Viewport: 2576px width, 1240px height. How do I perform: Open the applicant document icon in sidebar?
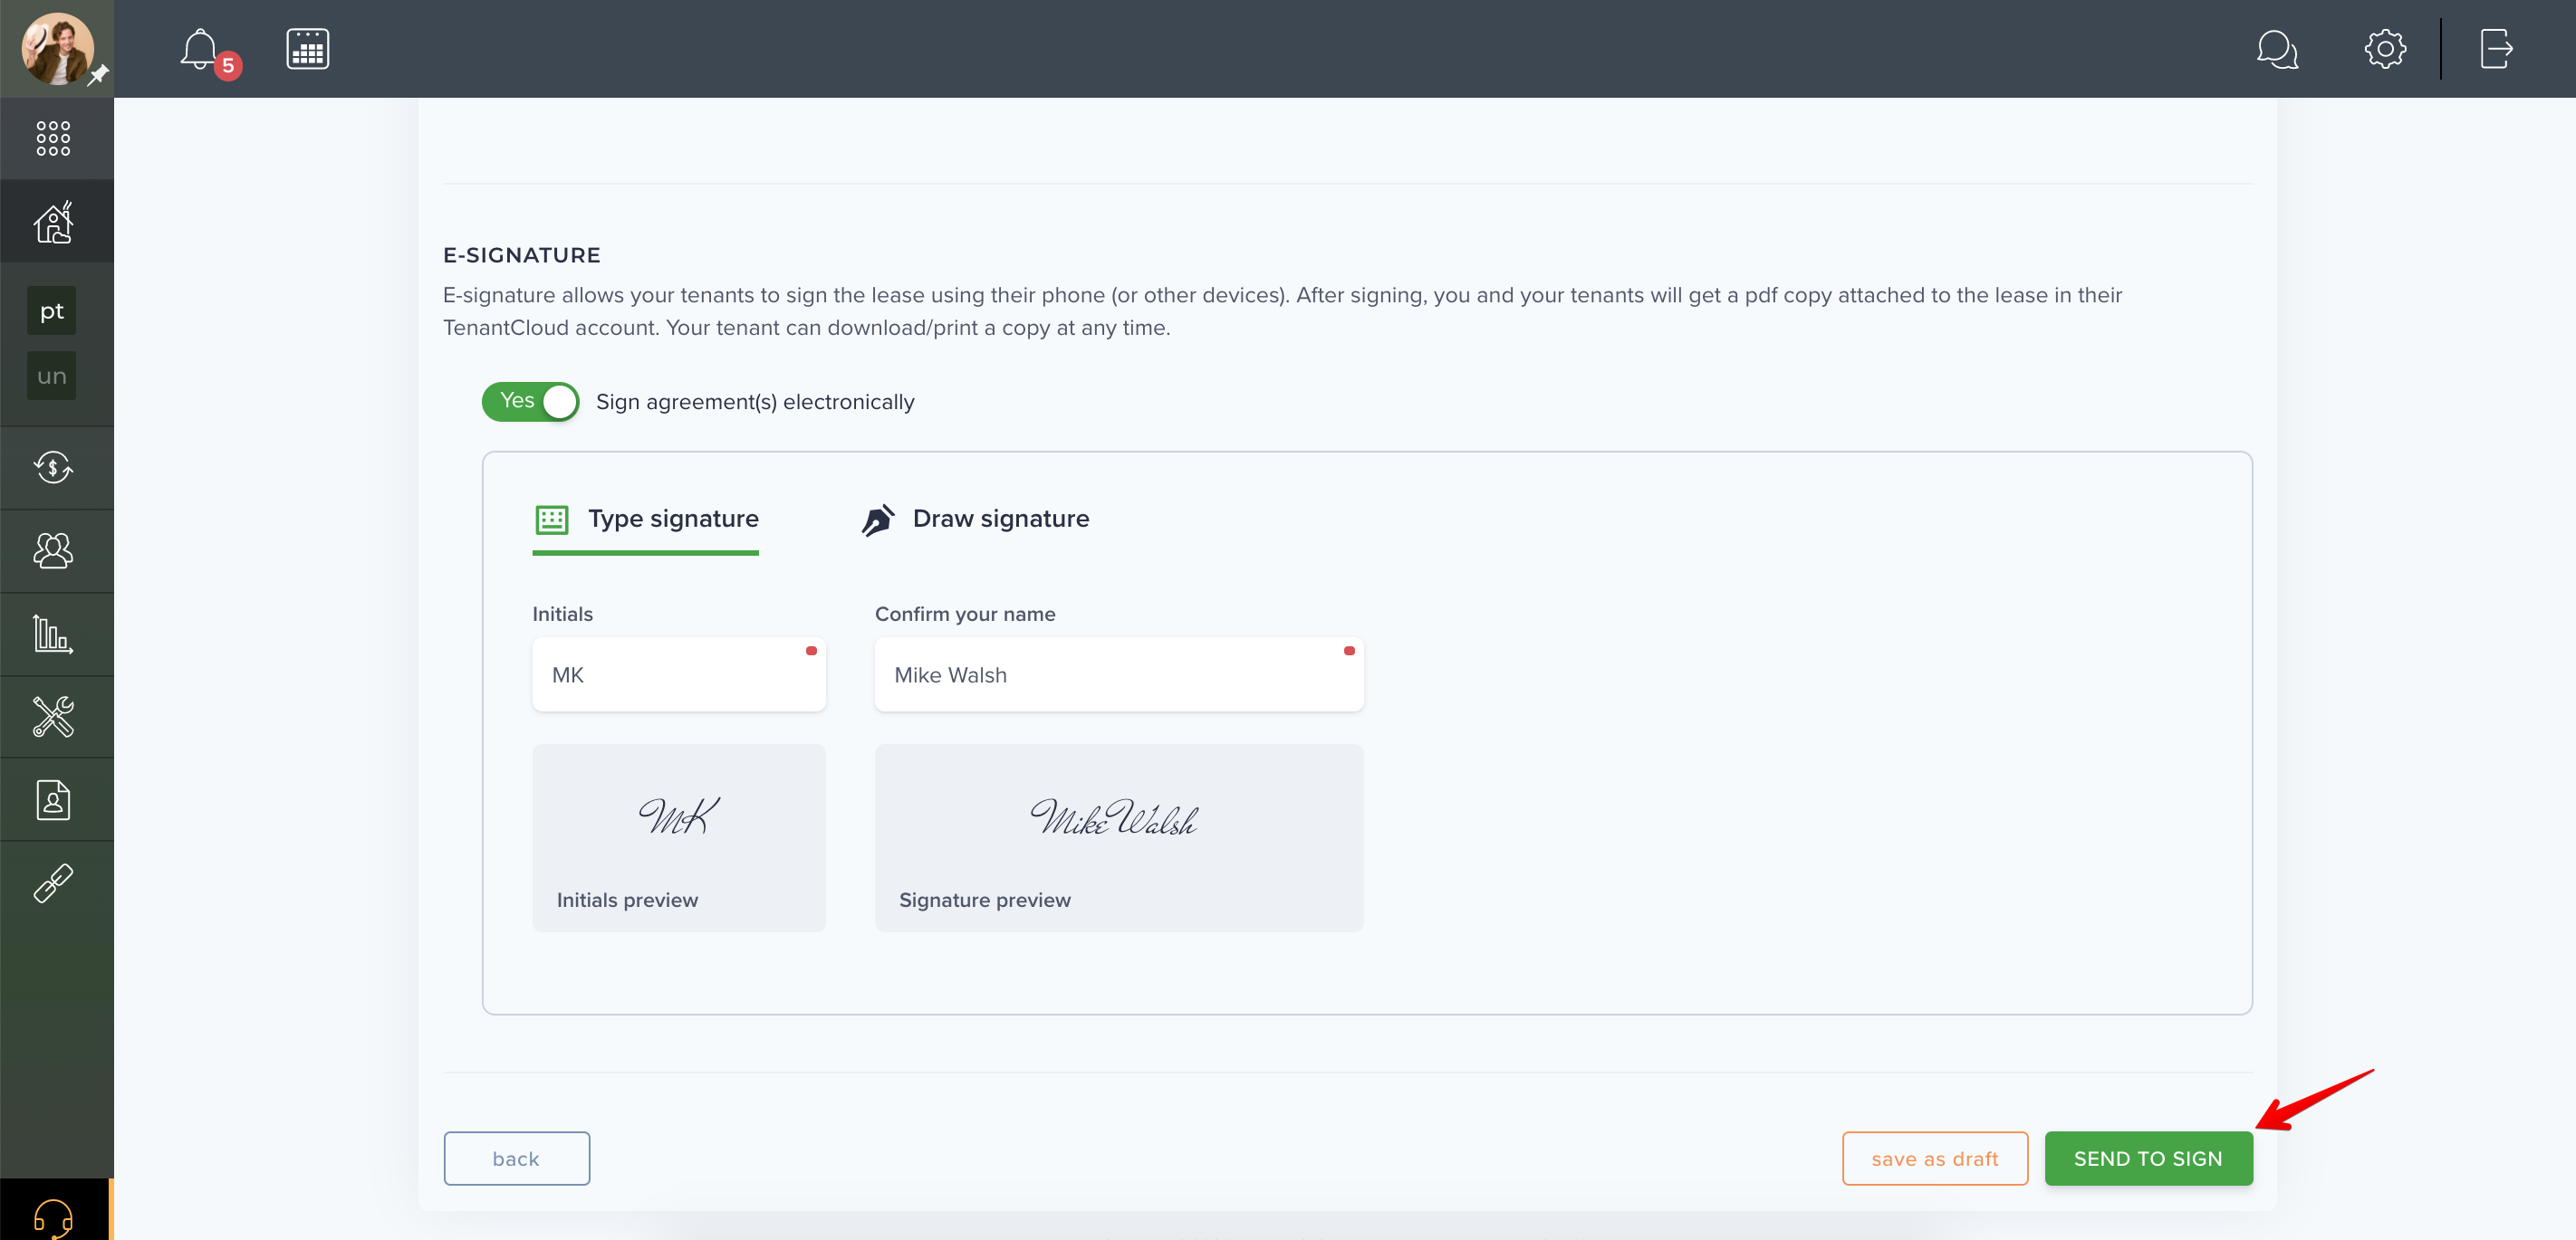point(53,799)
